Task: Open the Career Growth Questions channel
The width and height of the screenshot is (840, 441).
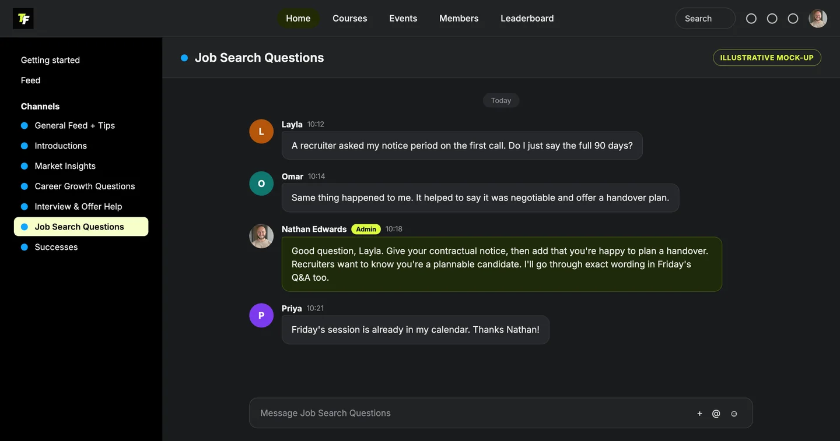Action: pos(81,186)
